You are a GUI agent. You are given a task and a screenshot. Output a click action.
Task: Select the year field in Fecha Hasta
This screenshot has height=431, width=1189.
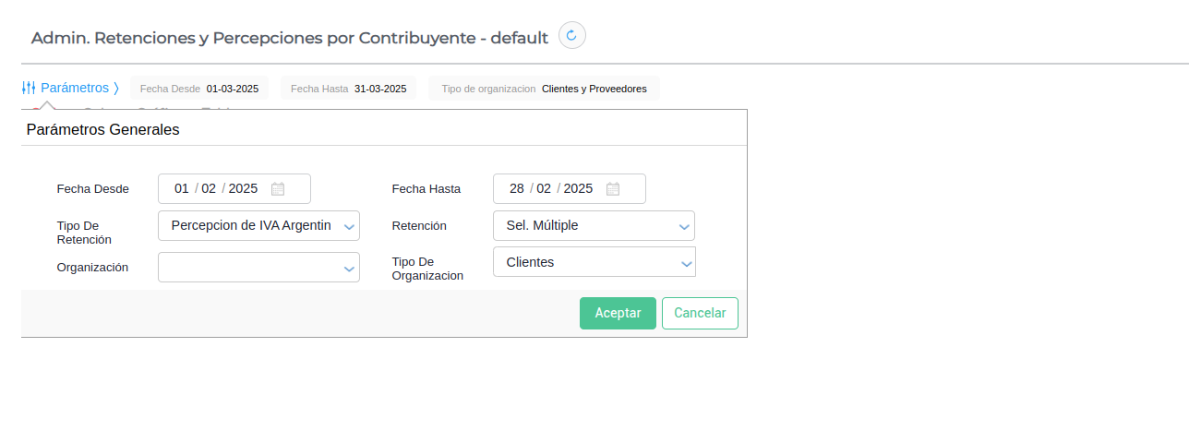tap(578, 188)
